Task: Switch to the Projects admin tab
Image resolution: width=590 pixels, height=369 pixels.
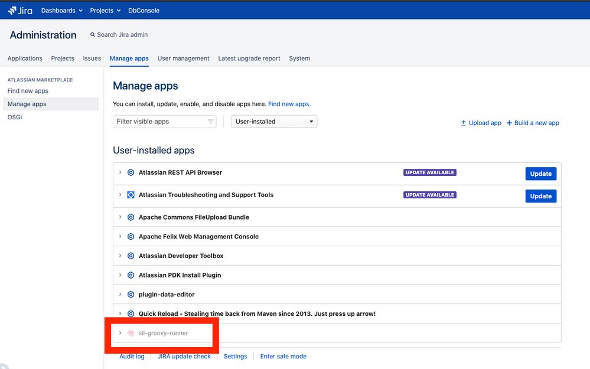Action: 63,58
